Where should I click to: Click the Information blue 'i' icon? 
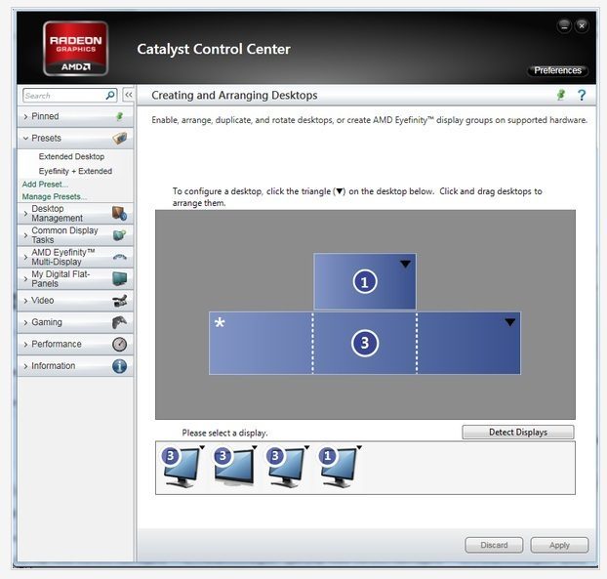(x=119, y=366)
